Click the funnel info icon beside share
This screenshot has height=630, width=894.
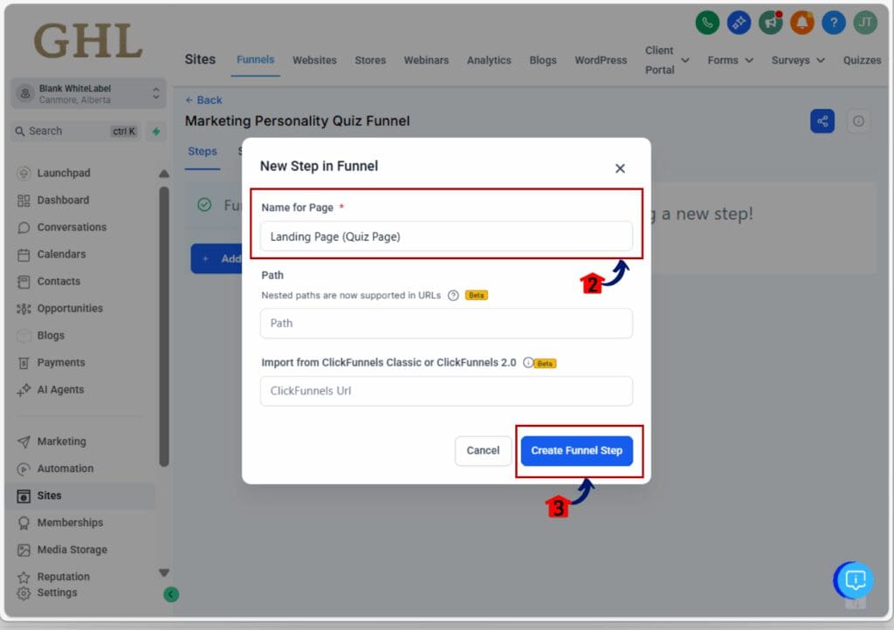858,120
